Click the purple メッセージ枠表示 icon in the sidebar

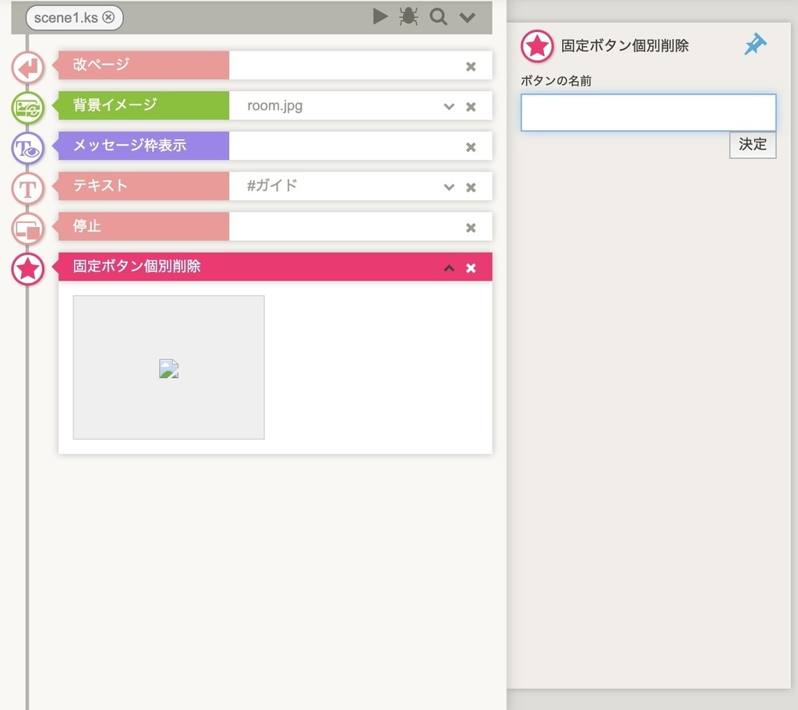coord(27,148)
